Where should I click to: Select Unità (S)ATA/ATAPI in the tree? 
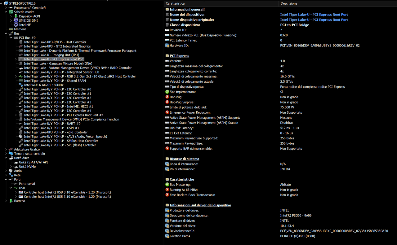click(33, 162)
